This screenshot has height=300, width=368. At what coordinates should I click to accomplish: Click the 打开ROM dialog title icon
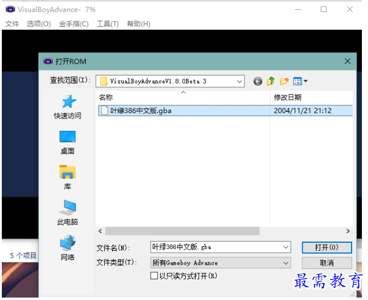[48, 61]
